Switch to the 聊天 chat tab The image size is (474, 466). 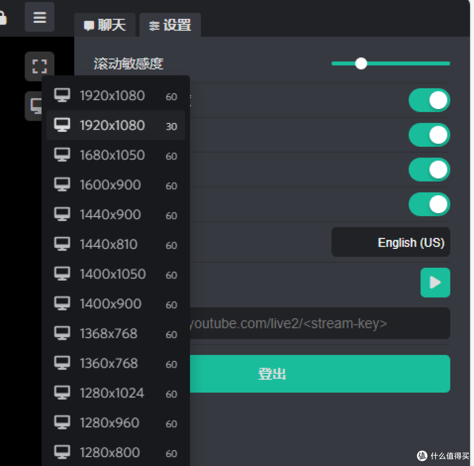click(105, 25)
